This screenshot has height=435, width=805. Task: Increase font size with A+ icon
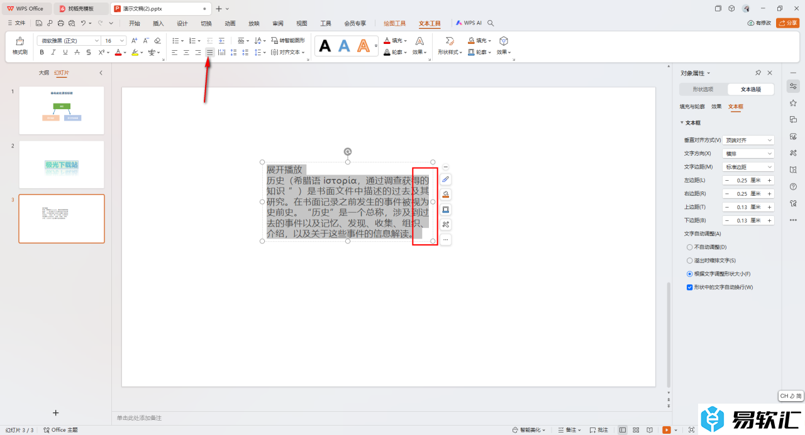[135, 40]
